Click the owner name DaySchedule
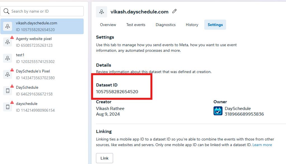This screenshot has height=164, width=286. (x=238, y=109)
